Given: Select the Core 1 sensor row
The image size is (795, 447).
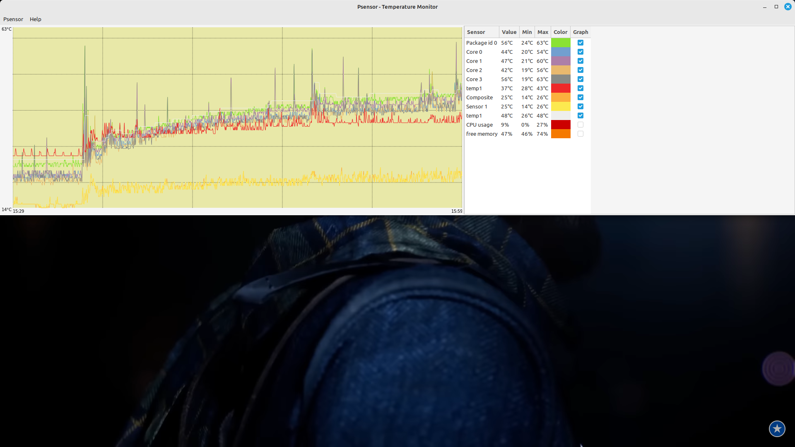Looking at the screenshot, I should pyautogui.click(x=474, y=61).
